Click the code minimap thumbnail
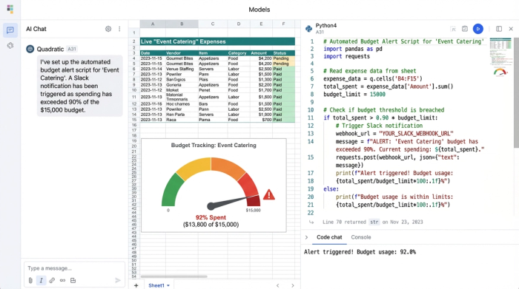Image resolution: width=519 pixels, height=289 pixels. 500,57
